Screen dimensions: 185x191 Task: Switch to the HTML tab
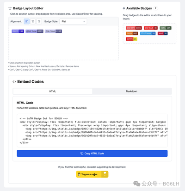pyautogui.click(x=53, y=91)
